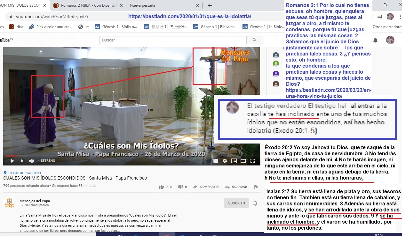Open GUARDAR save-to-playlist menu
405x236 pixels.
[x=236, y=187]
